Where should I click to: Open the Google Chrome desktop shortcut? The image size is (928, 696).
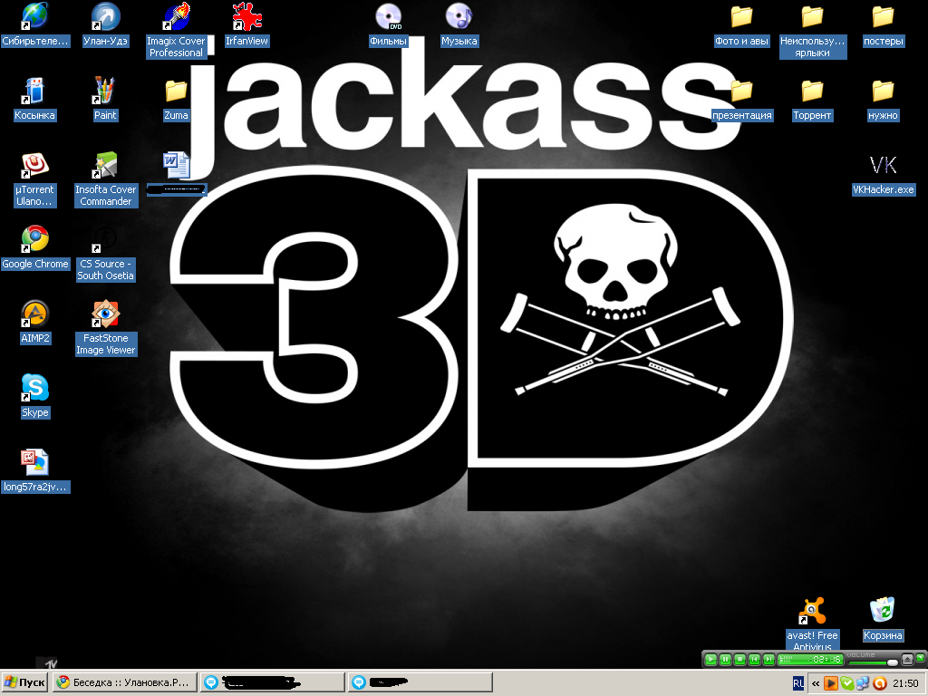35,239
